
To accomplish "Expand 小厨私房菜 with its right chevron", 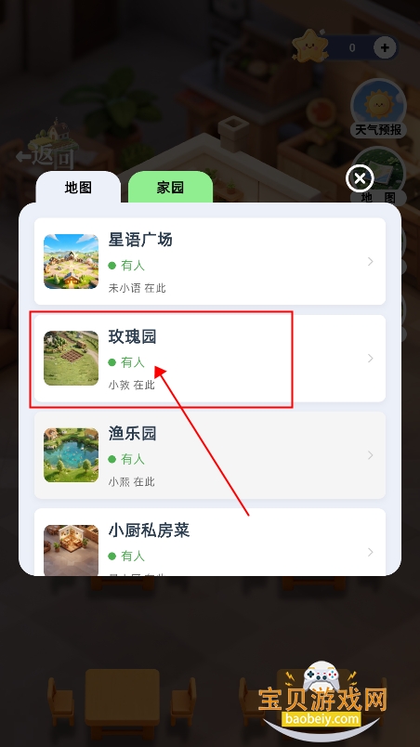I will (371, 552).
